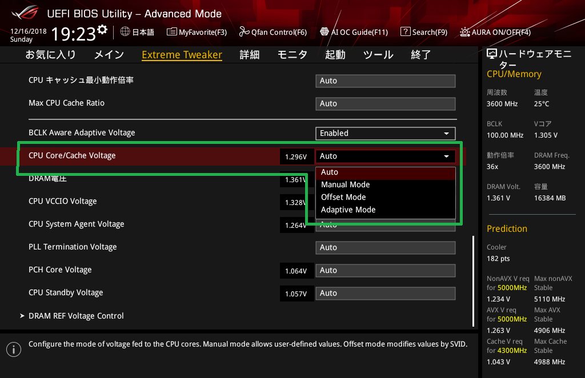Open the モニタ tab
The height and width of the screenshot is (378, 585).
pyautogui.click(x=292, y=55)
